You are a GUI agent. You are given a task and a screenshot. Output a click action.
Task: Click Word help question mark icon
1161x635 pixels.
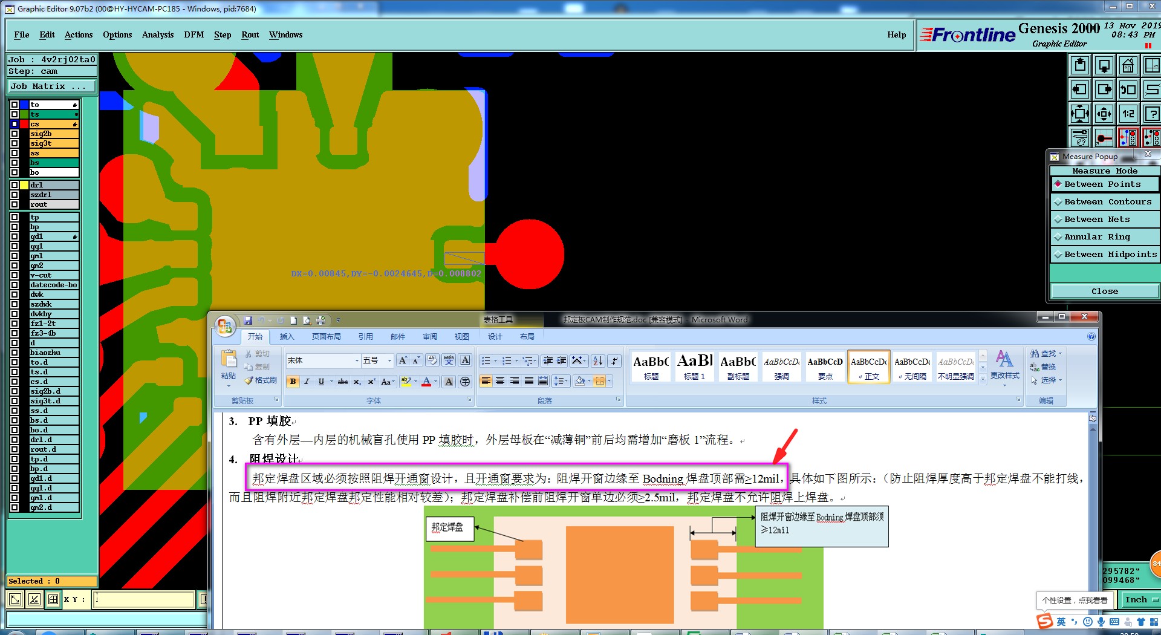pyautogui.click(x=1091, y=337)
